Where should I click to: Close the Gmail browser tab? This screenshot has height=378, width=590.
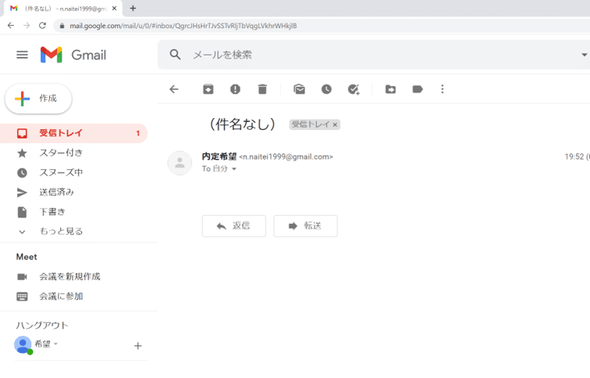pos(114,9)
